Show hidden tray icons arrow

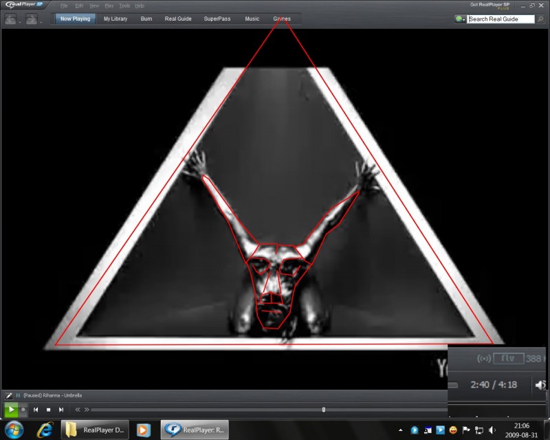pos(401,430)
